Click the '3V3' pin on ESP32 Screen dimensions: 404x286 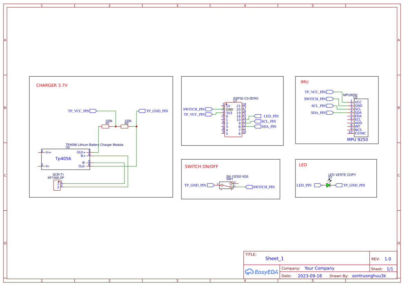coord(229,113)
